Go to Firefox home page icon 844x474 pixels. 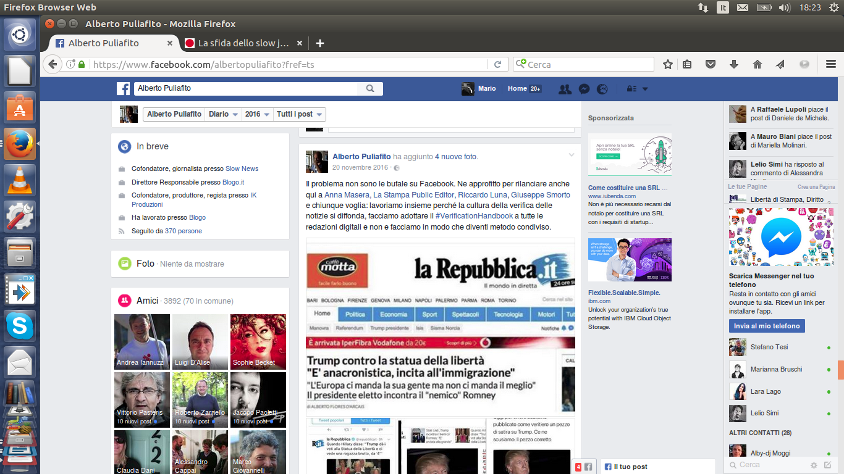(x=757, y=64)
